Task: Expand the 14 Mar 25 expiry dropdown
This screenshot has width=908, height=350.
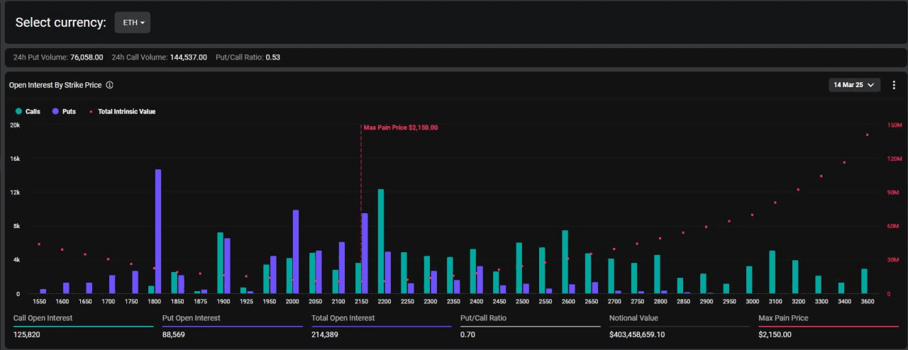Action: [854, 85]
